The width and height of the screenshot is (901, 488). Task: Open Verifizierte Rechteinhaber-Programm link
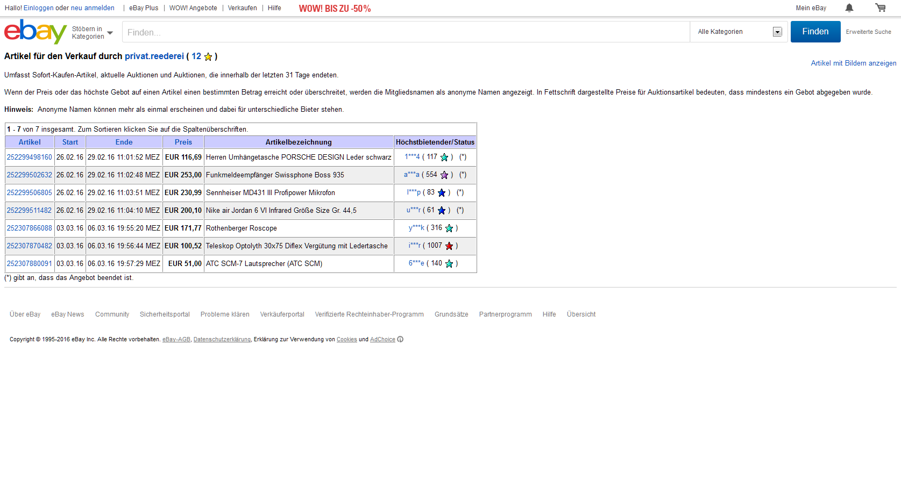point(369,314)
